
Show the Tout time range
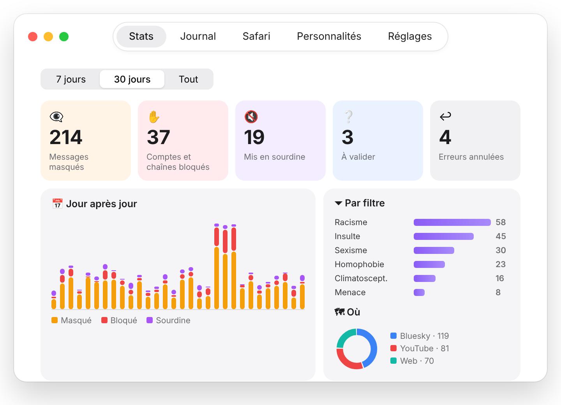(x=189, y=79)
